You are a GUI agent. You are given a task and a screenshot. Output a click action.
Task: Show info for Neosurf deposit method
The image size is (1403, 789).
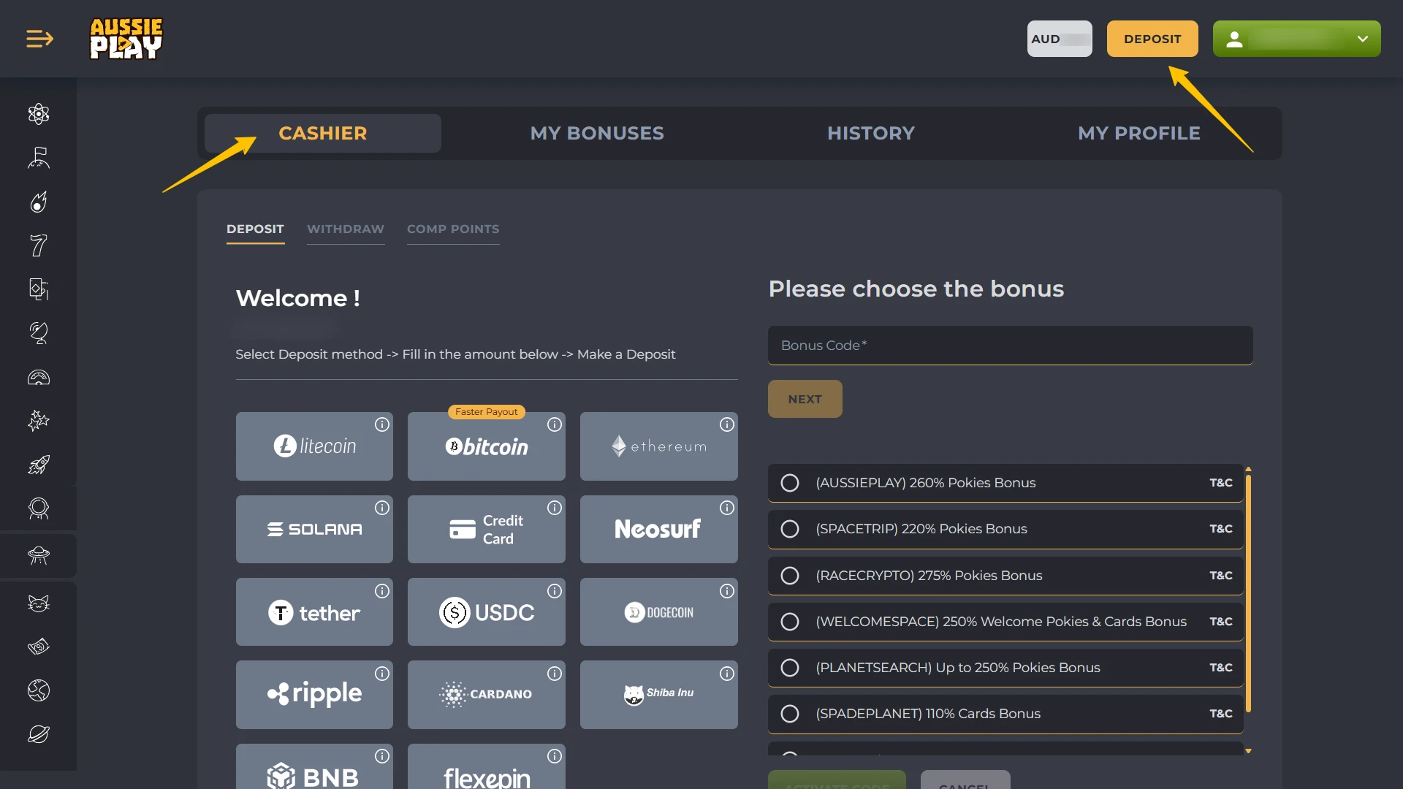click(x=727, y=508)
